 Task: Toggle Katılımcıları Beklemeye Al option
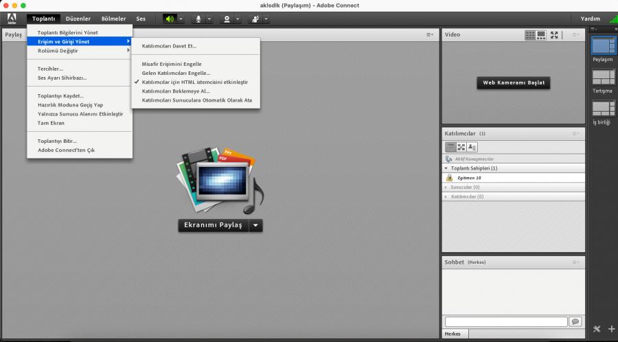click(x=176, y=91)
